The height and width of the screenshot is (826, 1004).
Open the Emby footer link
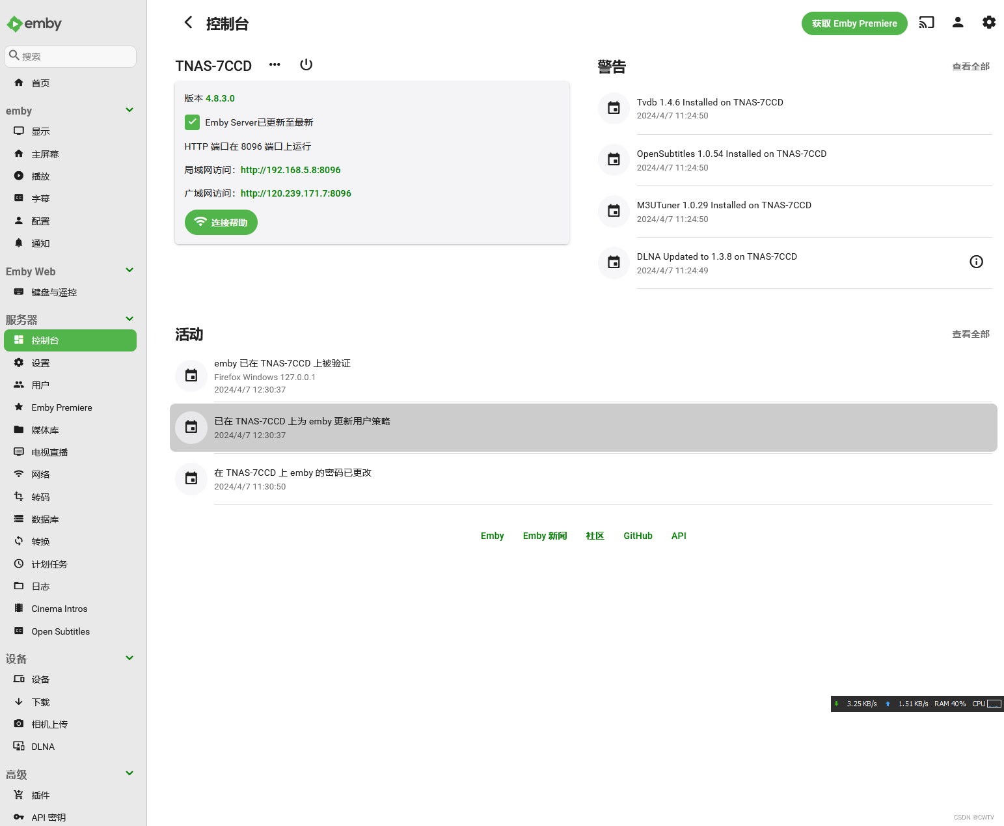tap(493, 536)
